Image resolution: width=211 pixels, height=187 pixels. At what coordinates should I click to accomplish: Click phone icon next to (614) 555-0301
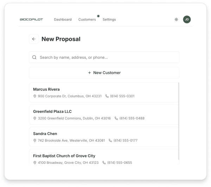[x=107, y=96]
